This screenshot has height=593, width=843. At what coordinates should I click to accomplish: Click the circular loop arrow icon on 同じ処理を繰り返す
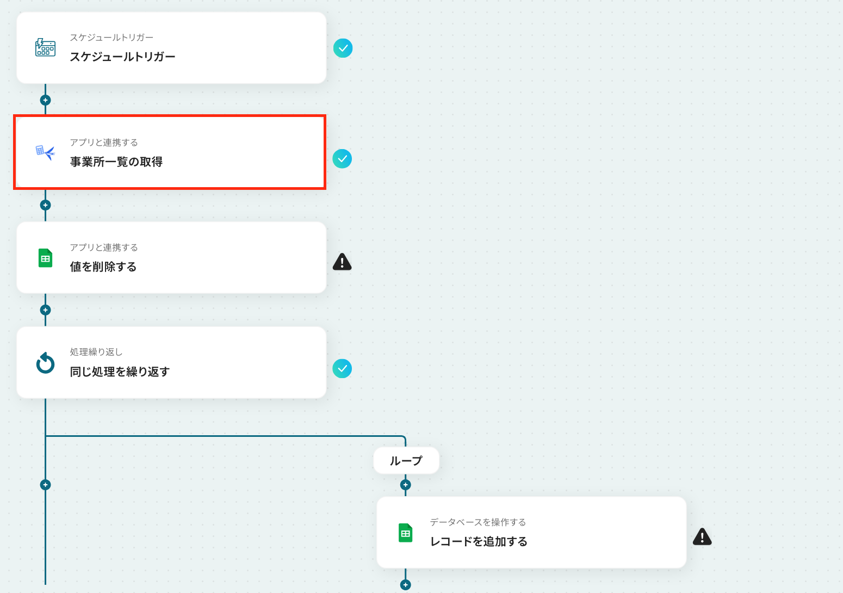[45, 363]
